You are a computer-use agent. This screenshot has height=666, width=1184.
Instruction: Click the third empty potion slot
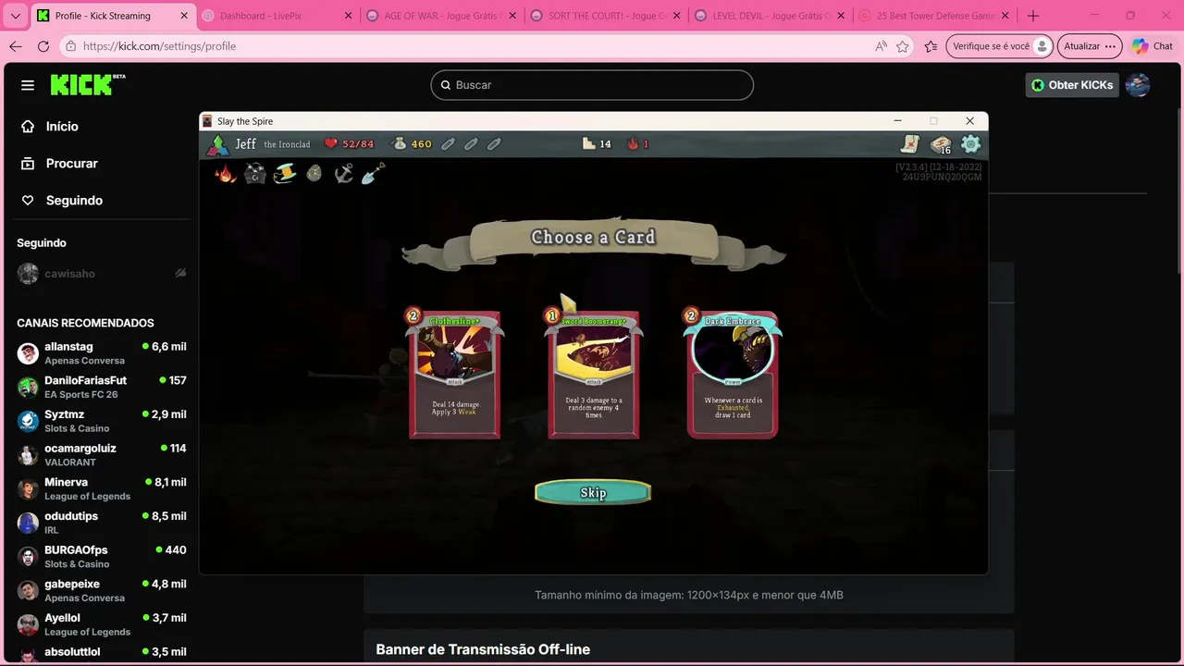pyautogui.click(x=494, y=143)
